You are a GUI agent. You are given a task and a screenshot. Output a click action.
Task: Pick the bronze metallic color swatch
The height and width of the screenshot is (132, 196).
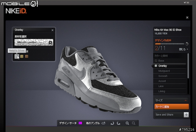click(x=27, y=56)
